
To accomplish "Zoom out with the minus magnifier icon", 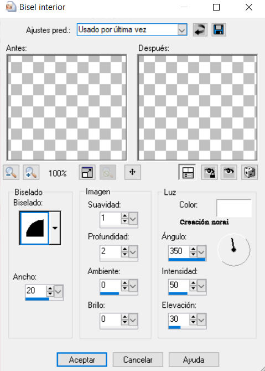I will pyautogui.click(x=11, y=172).
